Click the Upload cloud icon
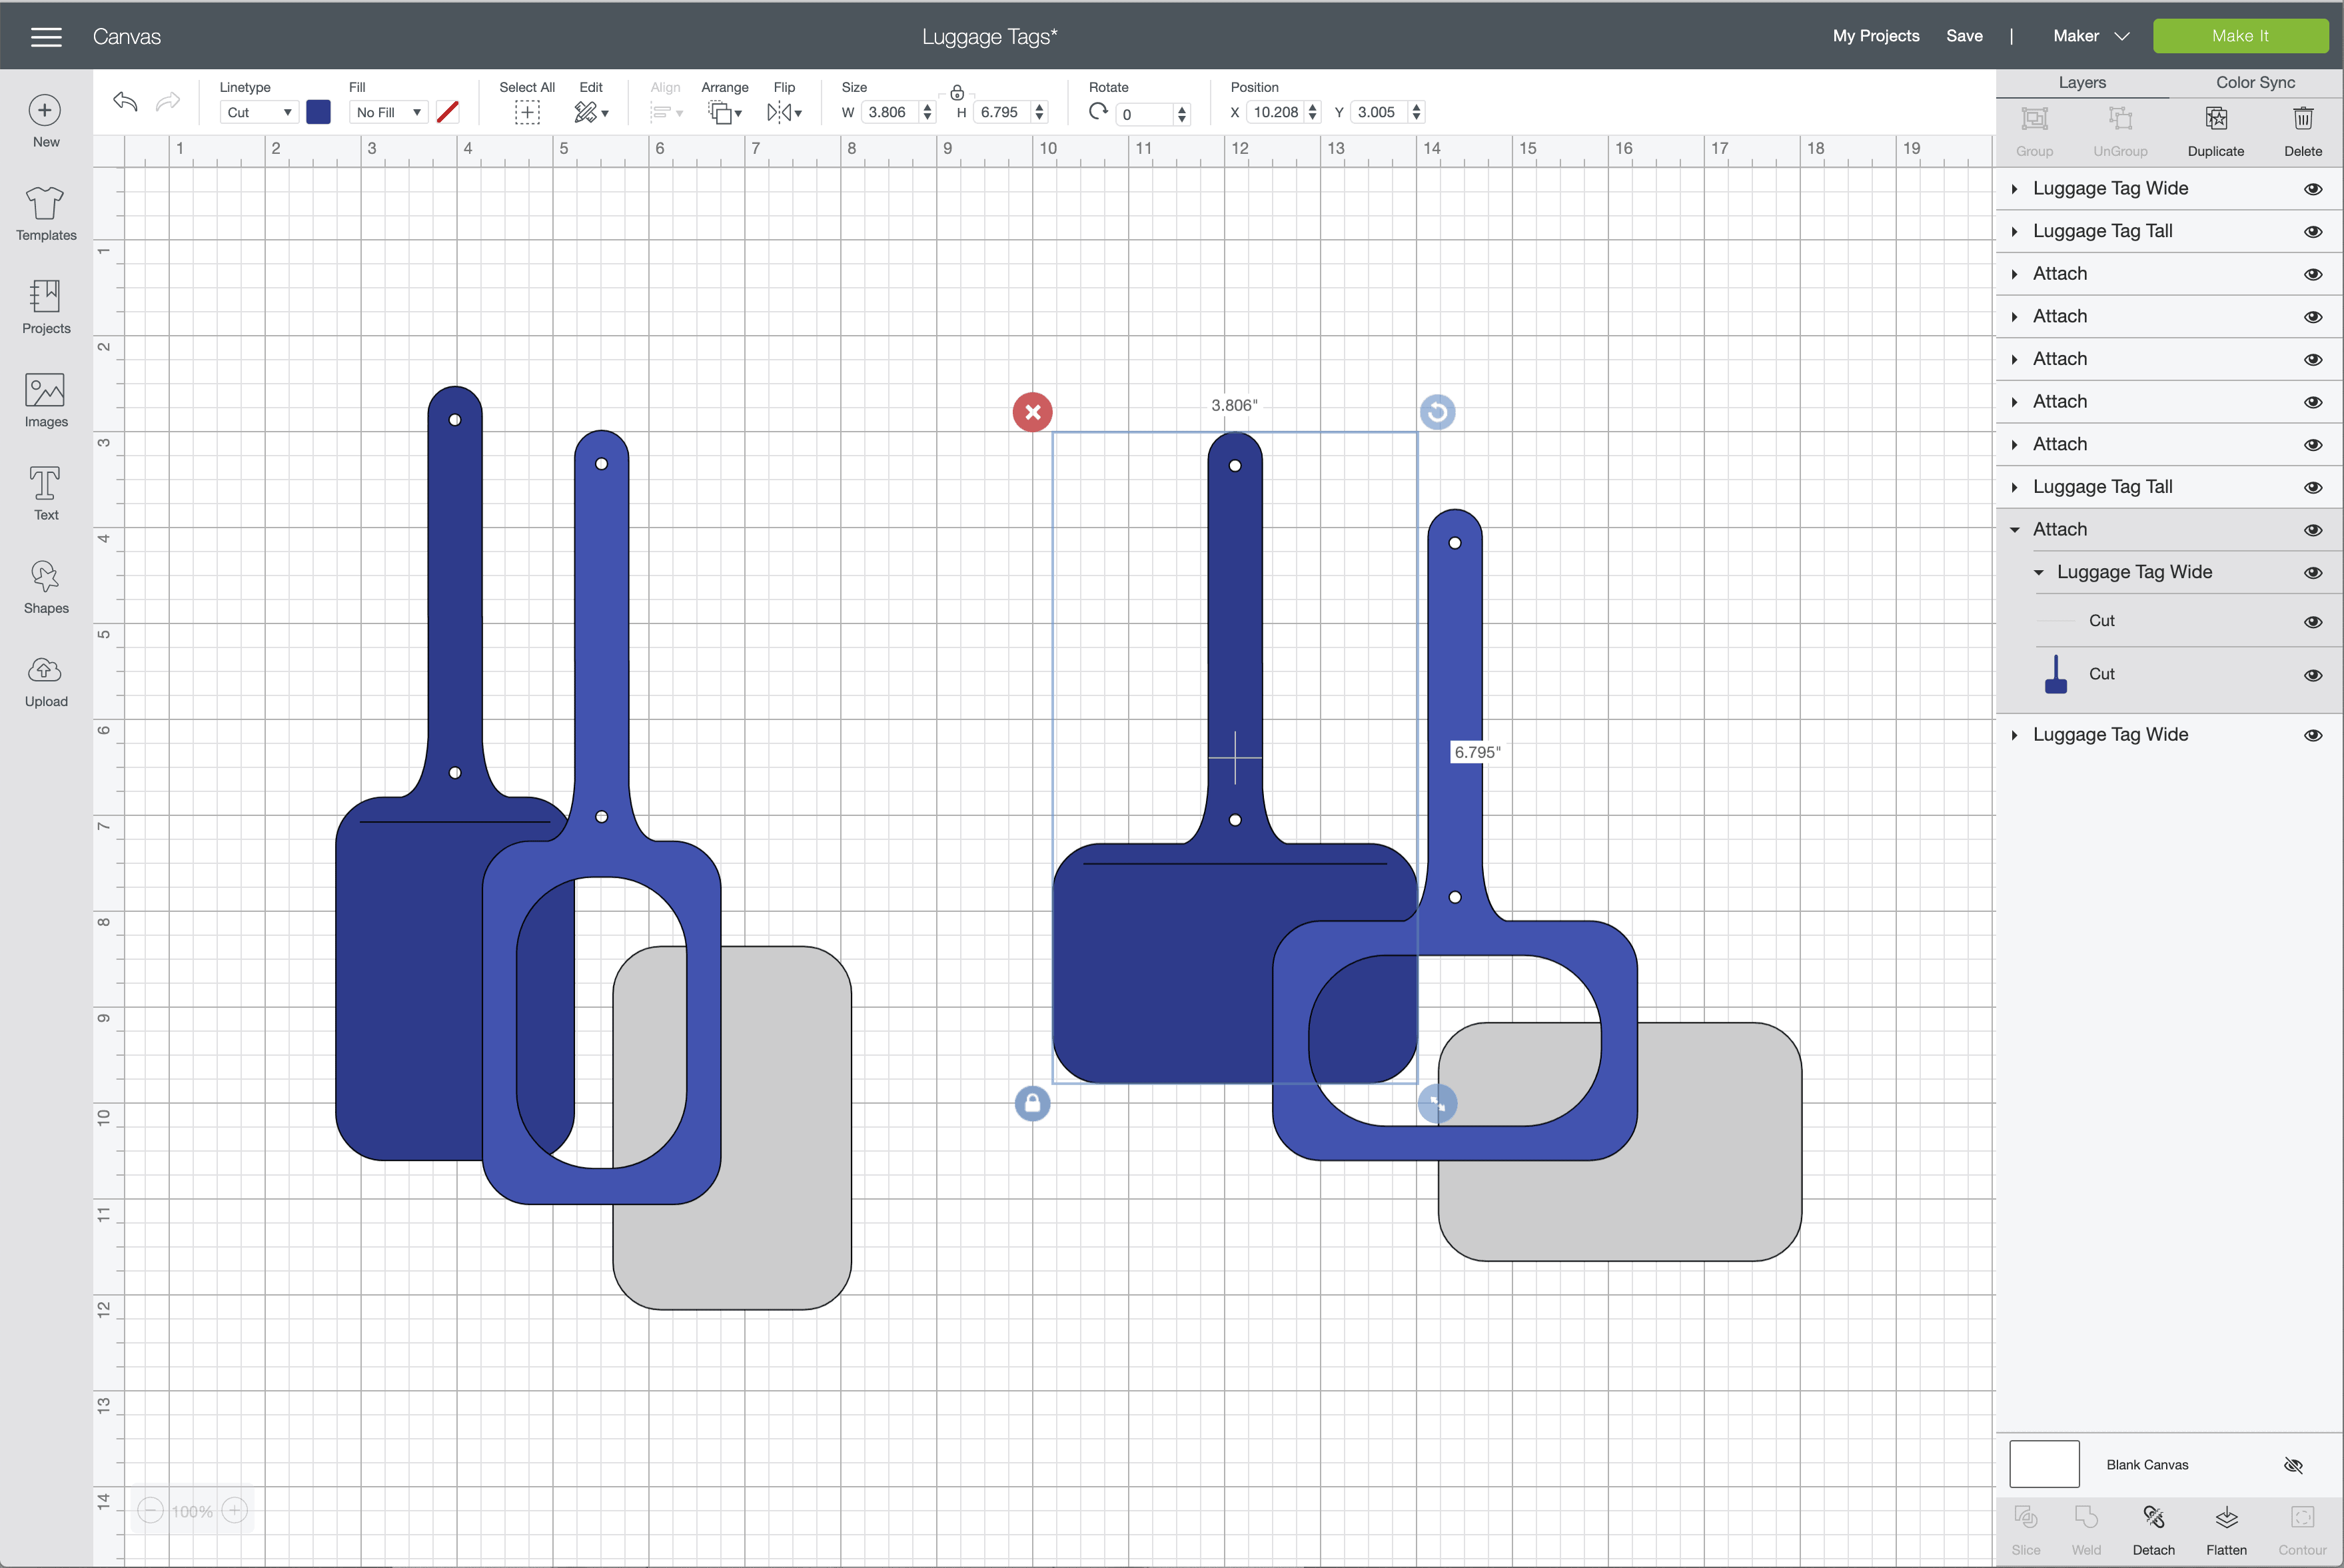The height and width of the screenshot is (1568, 2344). point(46,670)
